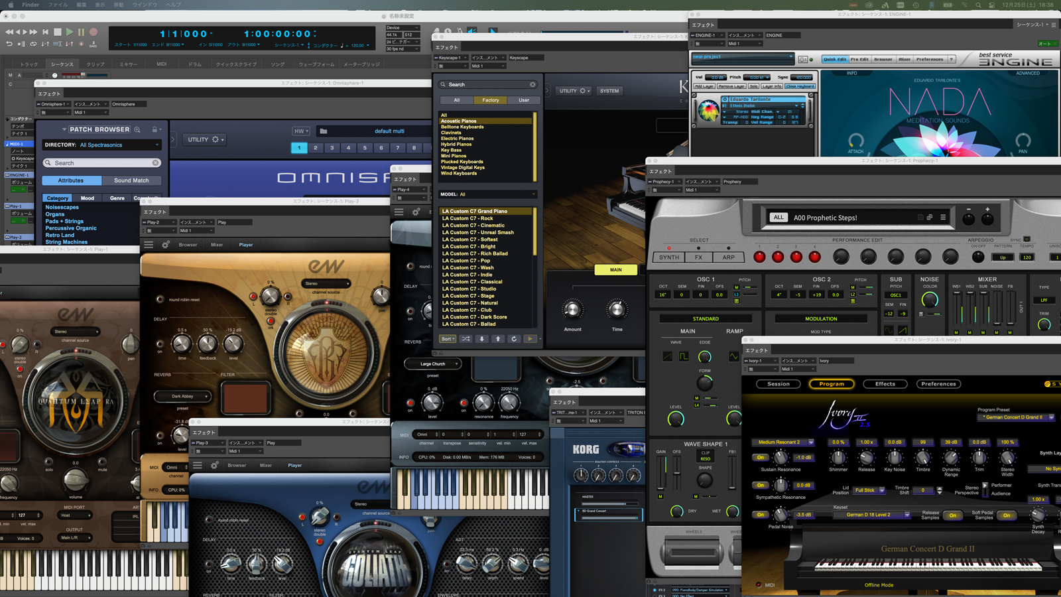Click the FX select button in Prophecy
Image resolution: width=1061 pixels, height=597 pixels.
coord(699,257)
